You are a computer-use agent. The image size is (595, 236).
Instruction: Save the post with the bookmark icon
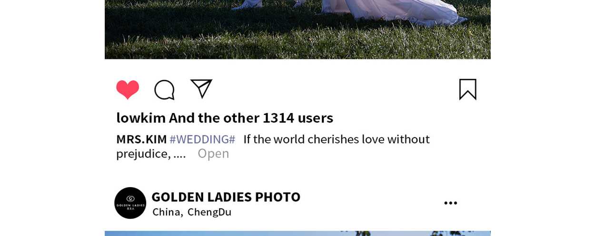tap(467, 89)
